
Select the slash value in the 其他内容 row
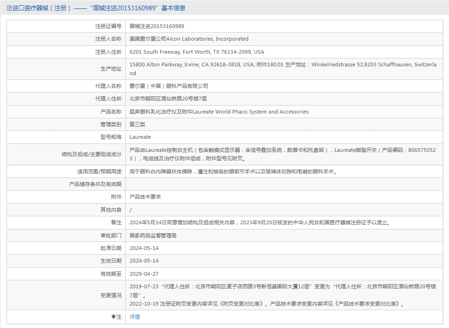(130, 210)
